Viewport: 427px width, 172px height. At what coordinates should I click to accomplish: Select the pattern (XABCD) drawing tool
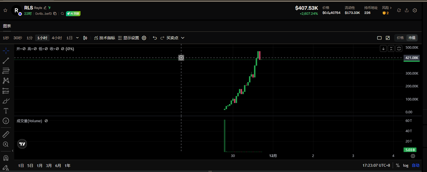6,81
